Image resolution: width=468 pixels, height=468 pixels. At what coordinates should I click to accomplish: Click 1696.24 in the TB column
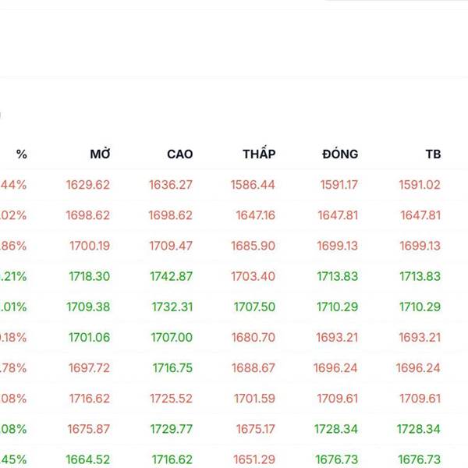point(418,367)
